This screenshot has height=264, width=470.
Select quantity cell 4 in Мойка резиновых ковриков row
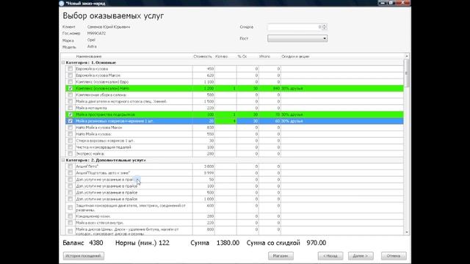pos(225,121)
